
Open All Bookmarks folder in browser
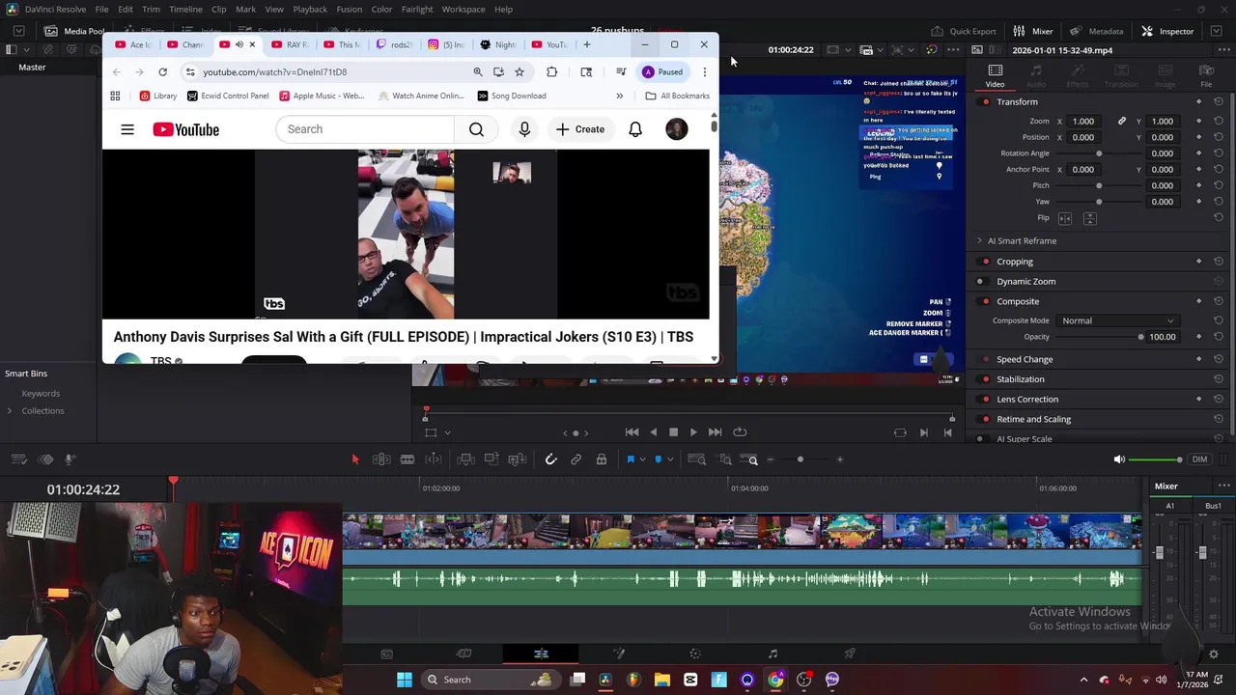tap(677, 96)
